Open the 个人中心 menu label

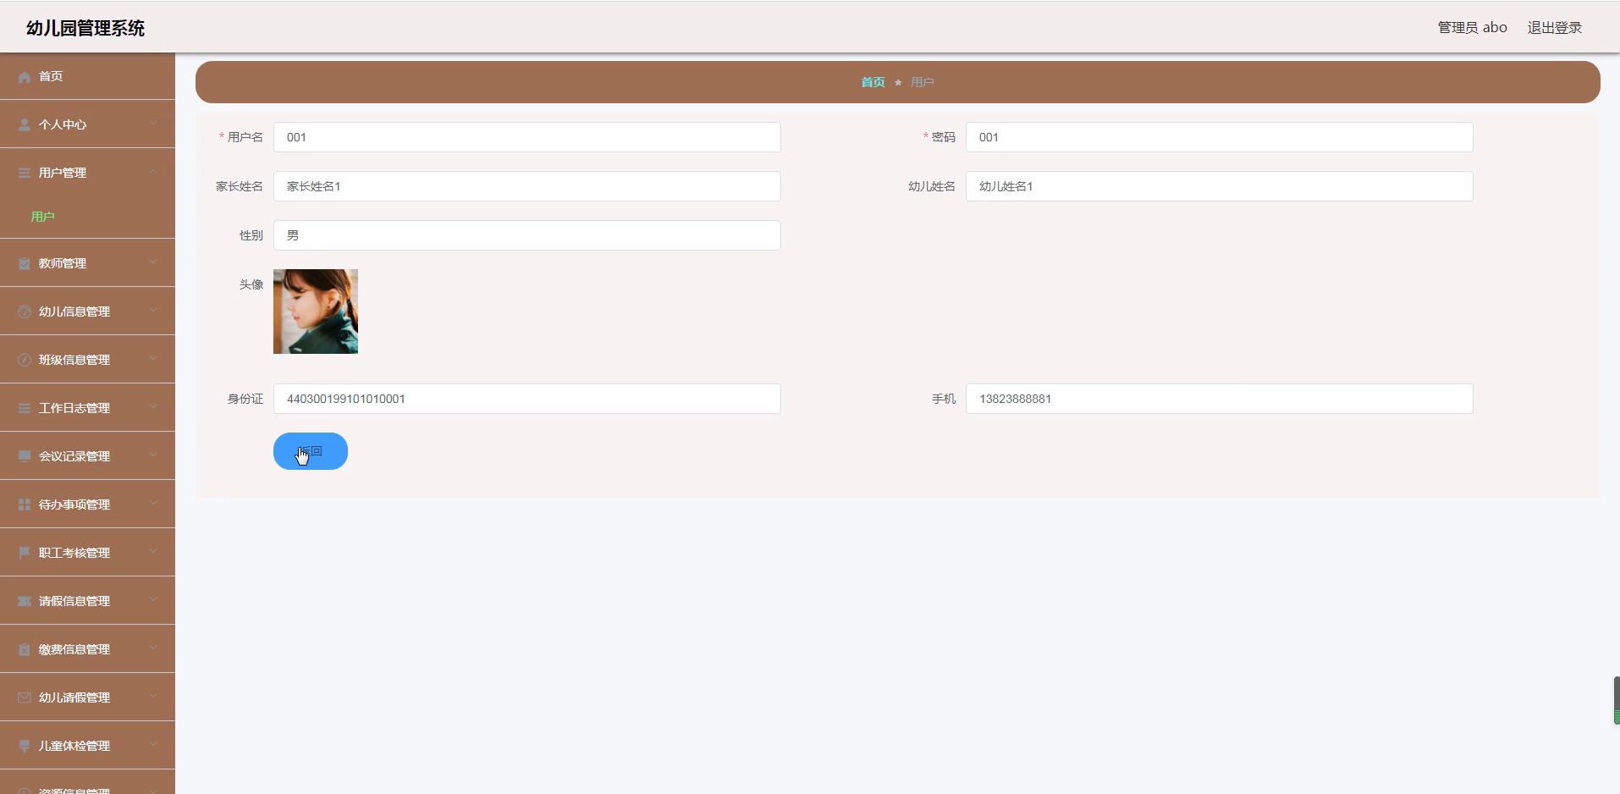pos(63,124)
